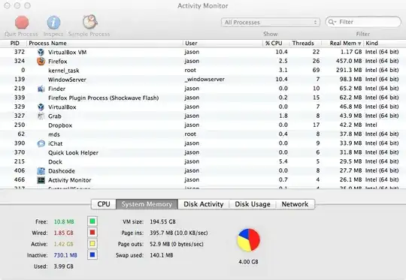Open the All Processes dropdown
406x280 pixels.
[271, 23]
